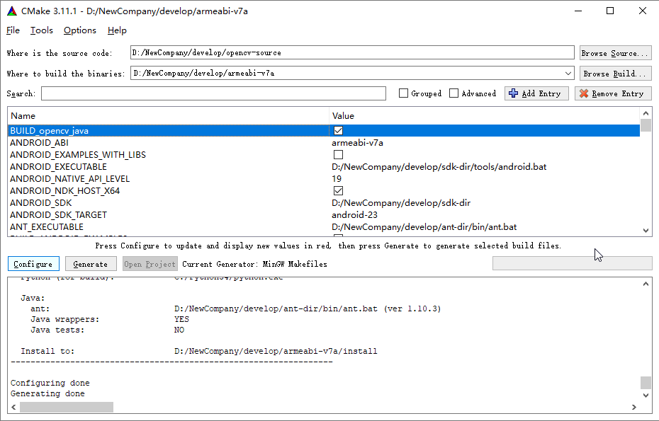This screenshot has height=421, width=659.
Task: Minimize the CMake window
Action: 578,11
